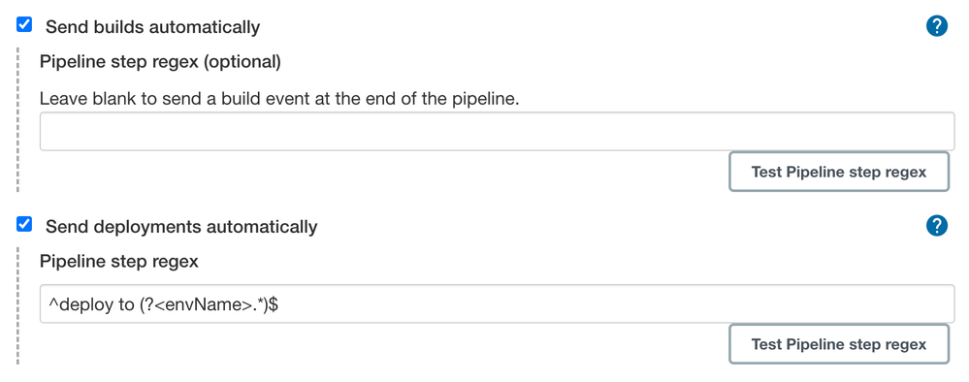Uncheck the Send deployments automatically checkbox
The image size is (969, 382).
point(24,224)
